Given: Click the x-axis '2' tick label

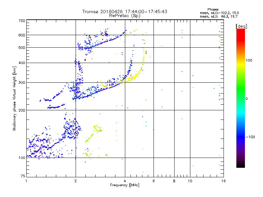Looking at the screenshot, I should coord(76,181).
